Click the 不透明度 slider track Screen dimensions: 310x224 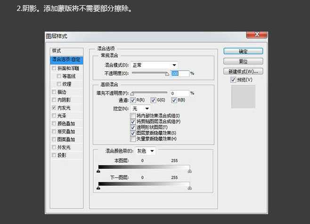click(x=149, y=73)
